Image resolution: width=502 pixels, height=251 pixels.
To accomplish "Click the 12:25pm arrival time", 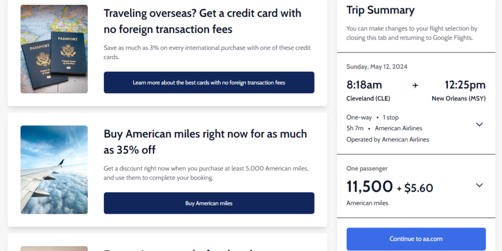I will [465, 85].
